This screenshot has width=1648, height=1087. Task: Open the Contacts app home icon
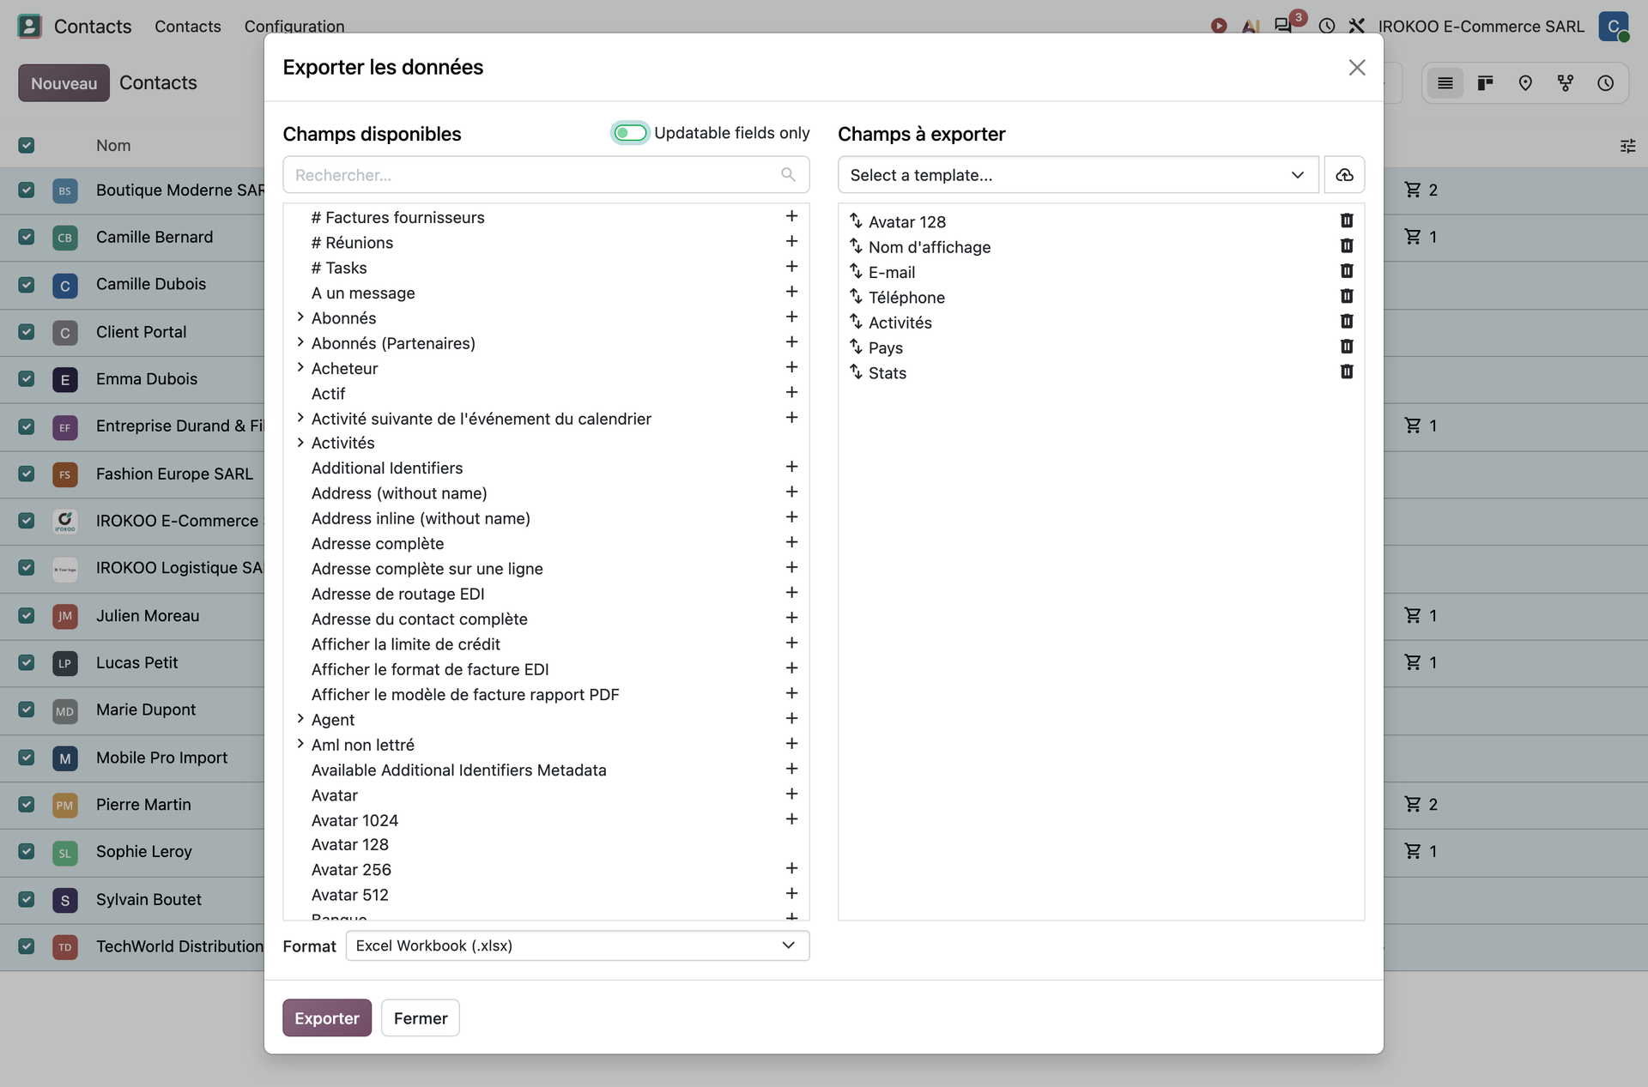29,26
